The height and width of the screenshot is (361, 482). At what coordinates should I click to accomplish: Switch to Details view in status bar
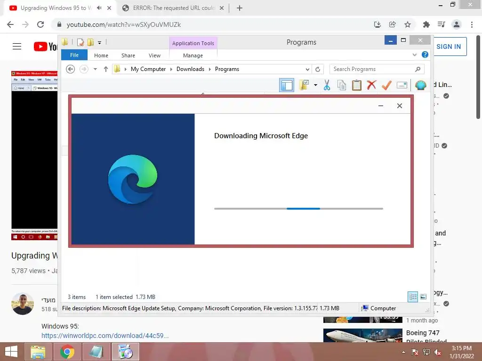coord(413,297)
